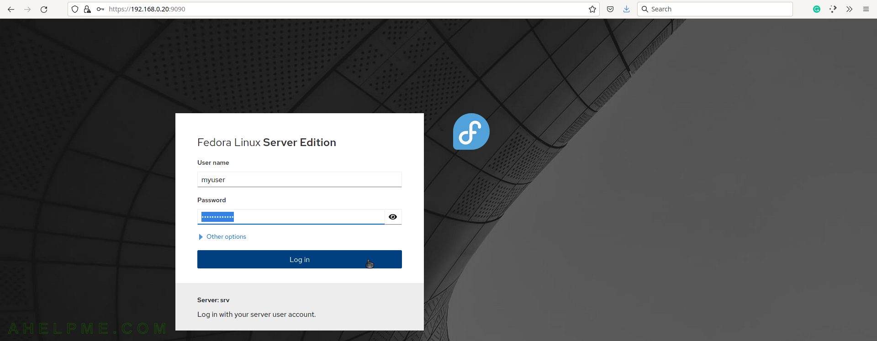Open the Grammarly extension icon

pos(817,9)
